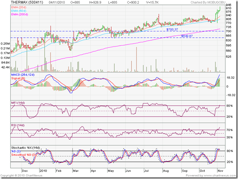Select the Aug marker on time axis
Screen dimensions: 238x179
[x=166, y=171]
